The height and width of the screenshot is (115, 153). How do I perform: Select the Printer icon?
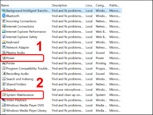[4, 63]
